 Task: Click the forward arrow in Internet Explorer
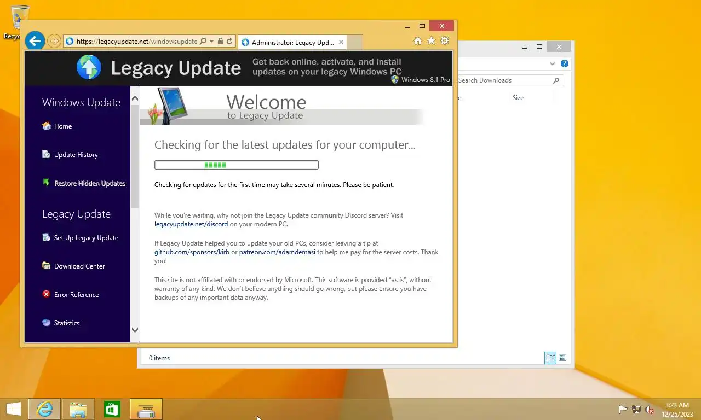[x=54, y=41]
